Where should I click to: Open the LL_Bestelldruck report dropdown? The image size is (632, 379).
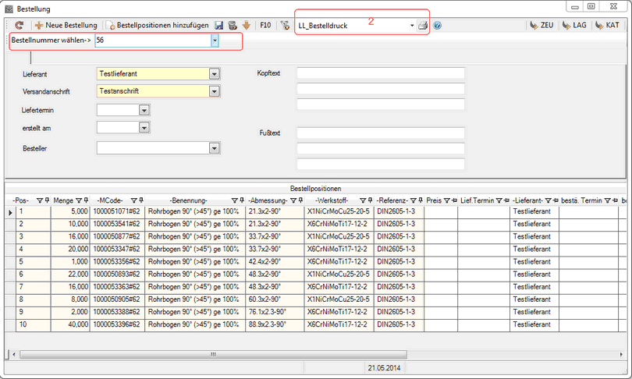412,25
